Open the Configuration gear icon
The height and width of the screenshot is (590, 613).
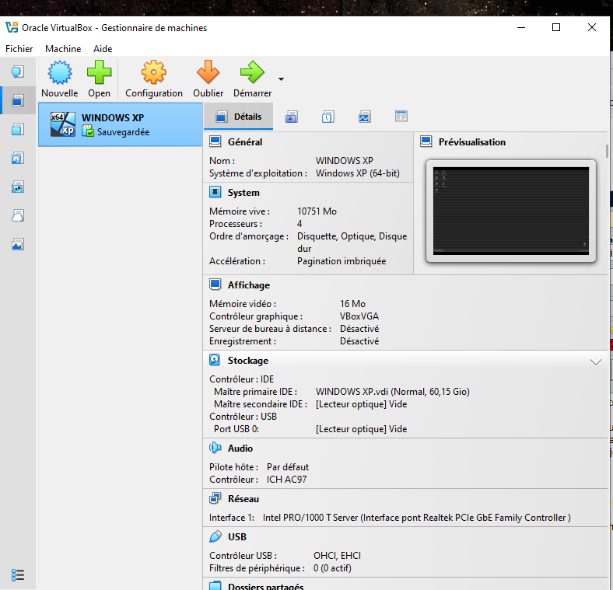(x=153, y=74)
